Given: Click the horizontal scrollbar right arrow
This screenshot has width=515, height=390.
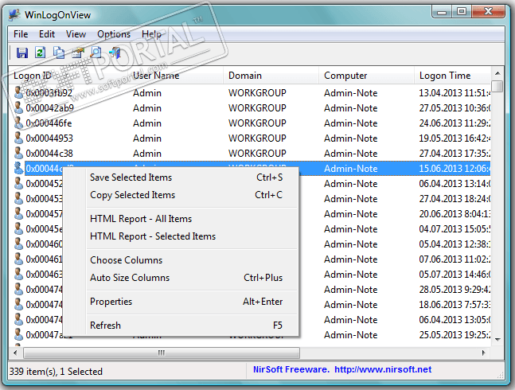Looking at the screenshot, I should click(x=484, y=353).
